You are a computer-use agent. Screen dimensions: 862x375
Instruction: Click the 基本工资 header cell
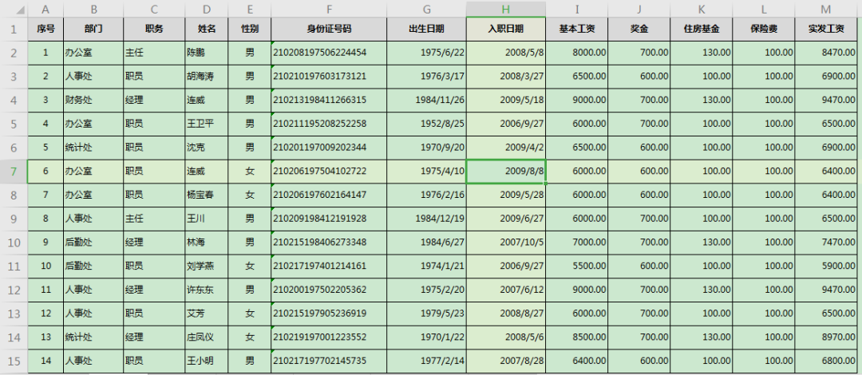(x=577, y=30)
